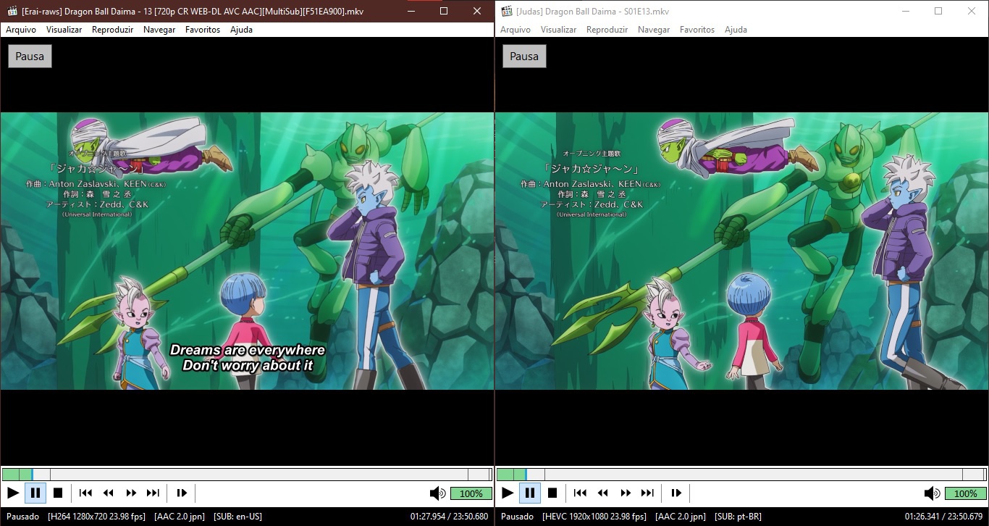Image resolution: width=989 pixels, height=526 pixels.
Task: Fast-forward playback in the Erai-raws player
Action: (131, 493)
